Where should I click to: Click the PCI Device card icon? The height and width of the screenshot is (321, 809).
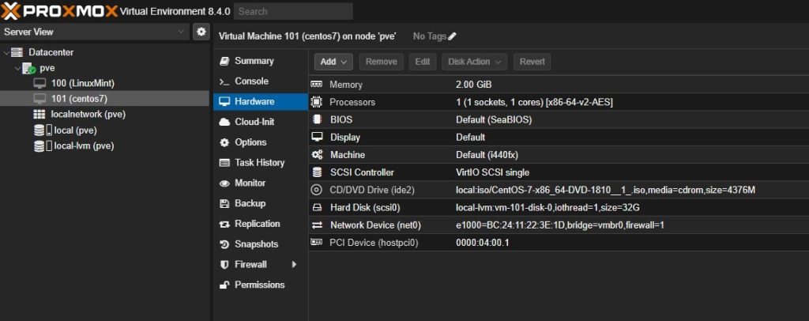tap(316, 242)
